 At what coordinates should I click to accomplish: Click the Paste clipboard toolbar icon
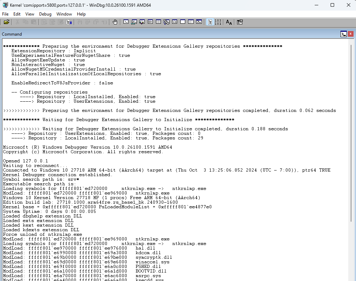[34, 22]
